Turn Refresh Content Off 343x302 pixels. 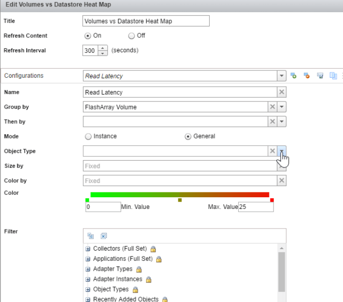coord(131,36)
